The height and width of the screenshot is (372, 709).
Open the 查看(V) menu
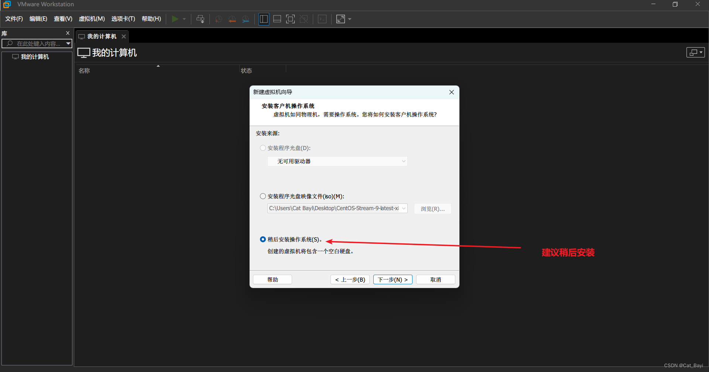63,19
